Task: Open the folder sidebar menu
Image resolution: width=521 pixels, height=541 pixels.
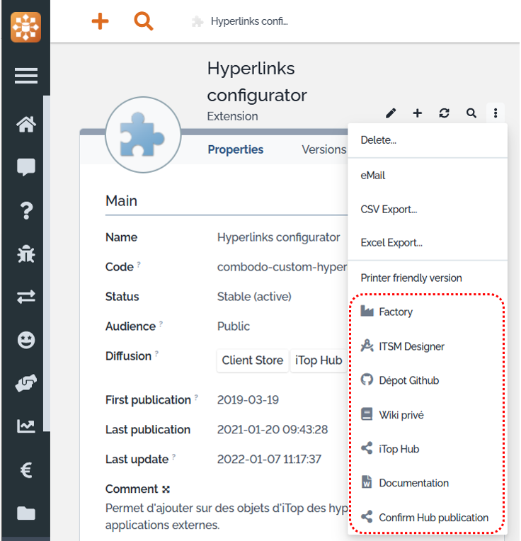Action: (x=26, y=513)
